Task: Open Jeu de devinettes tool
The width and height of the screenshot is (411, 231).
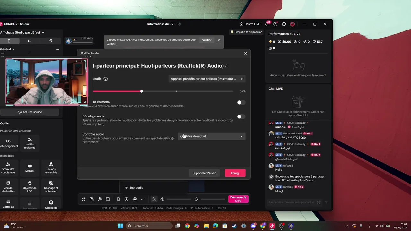Action: [x=8, y=187]
